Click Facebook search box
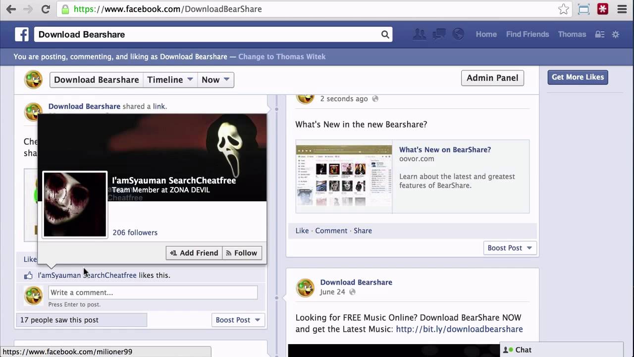 tap(213, 34)
